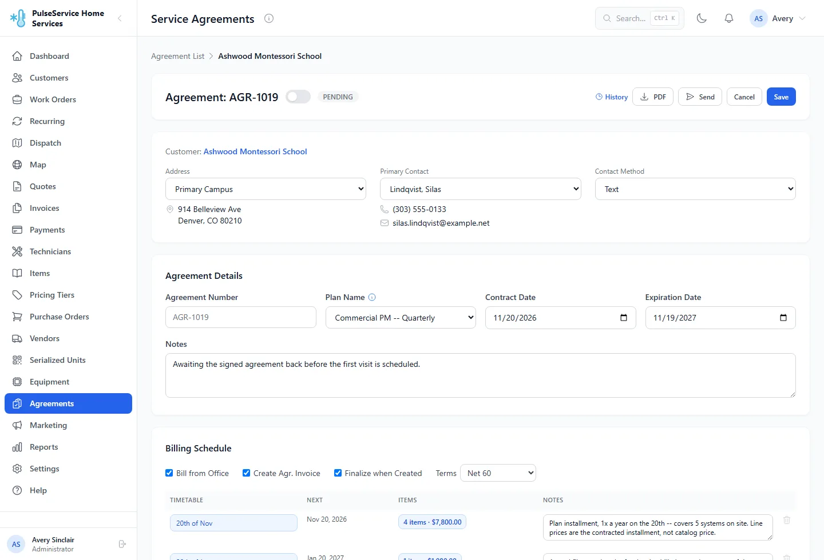Click the Agreement Number field

[240, 317]
